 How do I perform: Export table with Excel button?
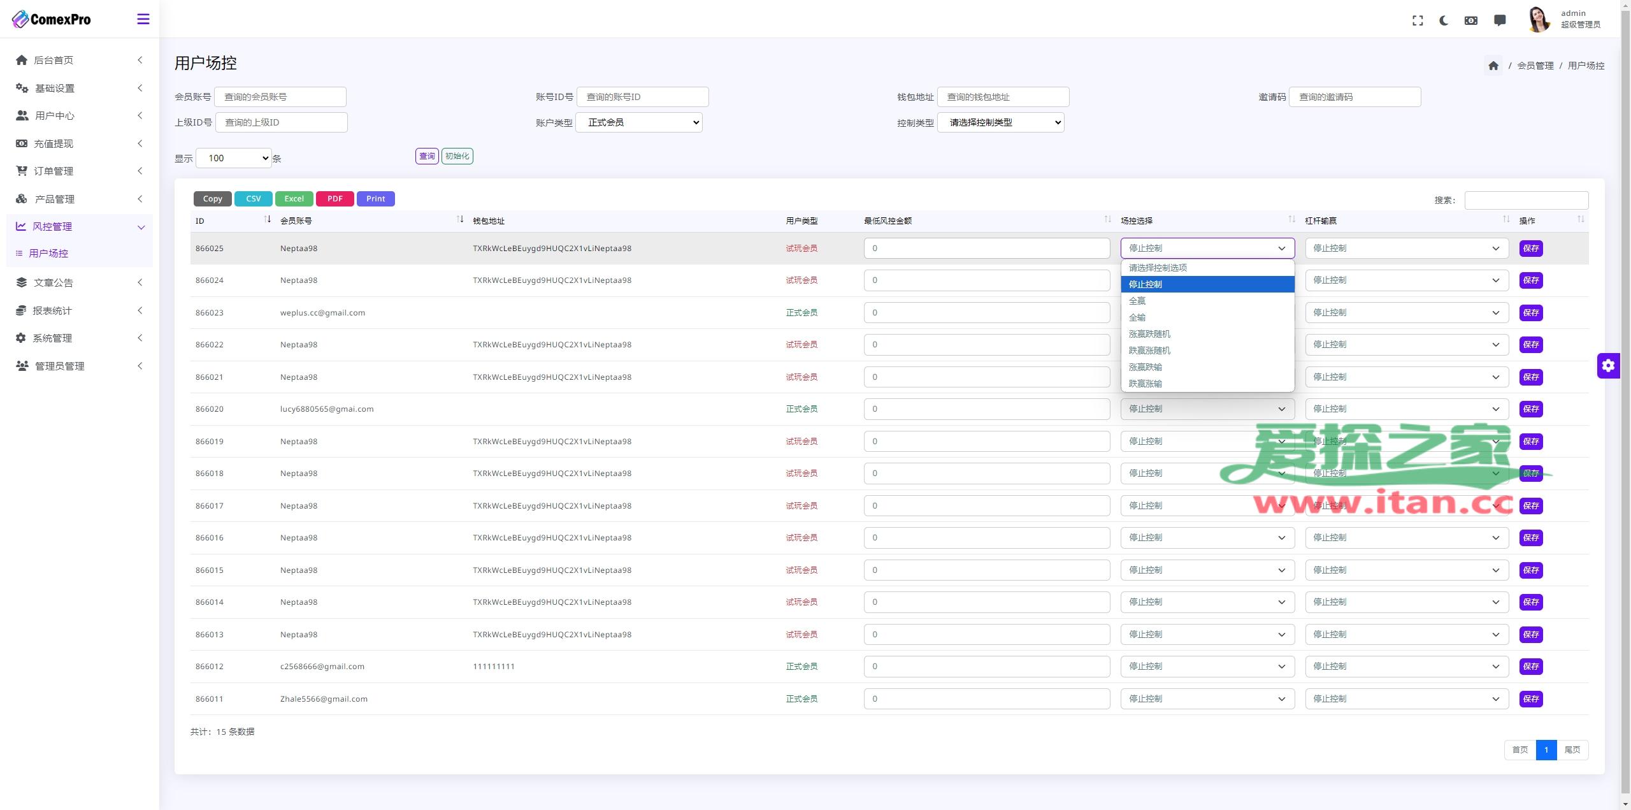tap(294, 199)
